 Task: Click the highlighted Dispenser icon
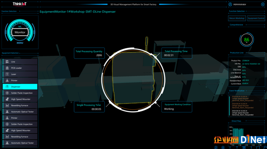coord(7,87)
